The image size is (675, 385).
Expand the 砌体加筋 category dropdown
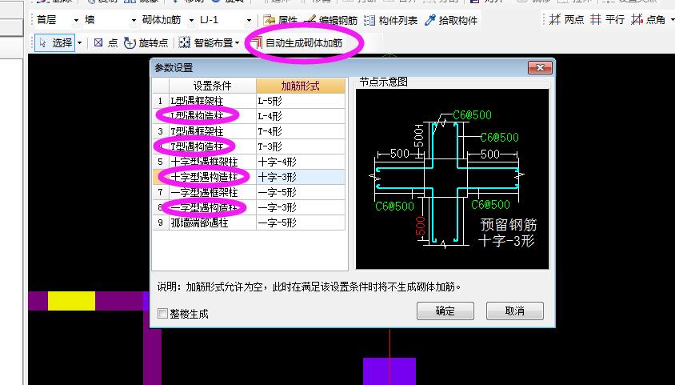tap(190, 20)
